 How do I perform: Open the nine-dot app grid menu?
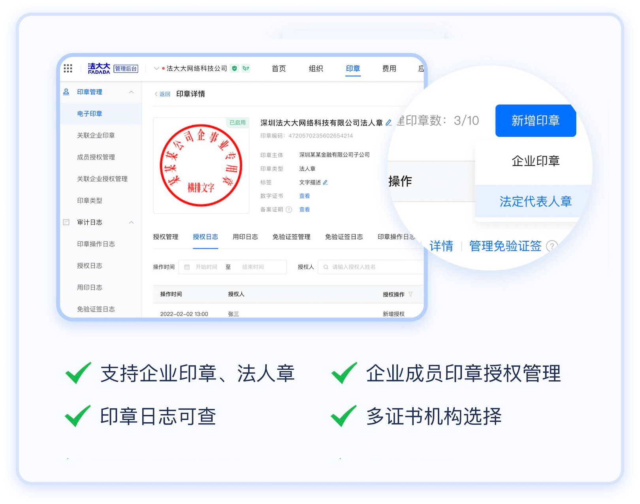click(68, 68)
